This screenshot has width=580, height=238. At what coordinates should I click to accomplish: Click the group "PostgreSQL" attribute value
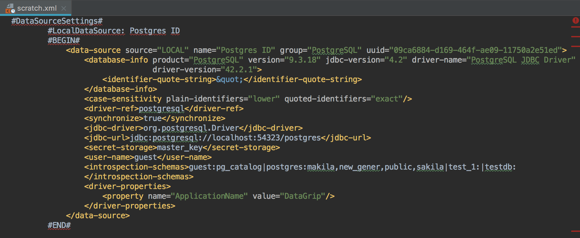pyautogui.click(x=335, y=50)
